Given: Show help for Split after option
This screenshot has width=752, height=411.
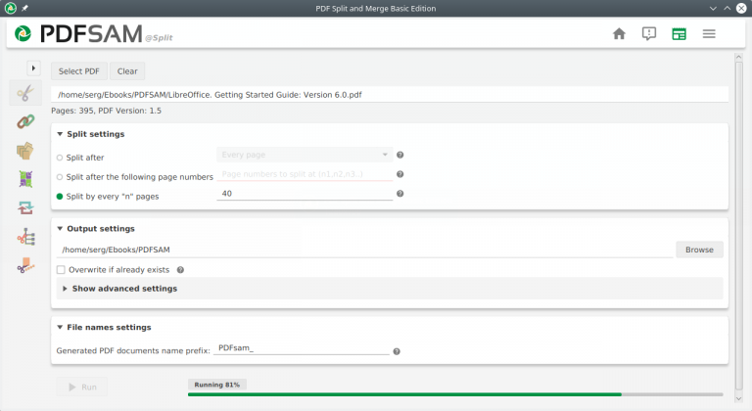Looking at the screenshot, I should point(399,155).
